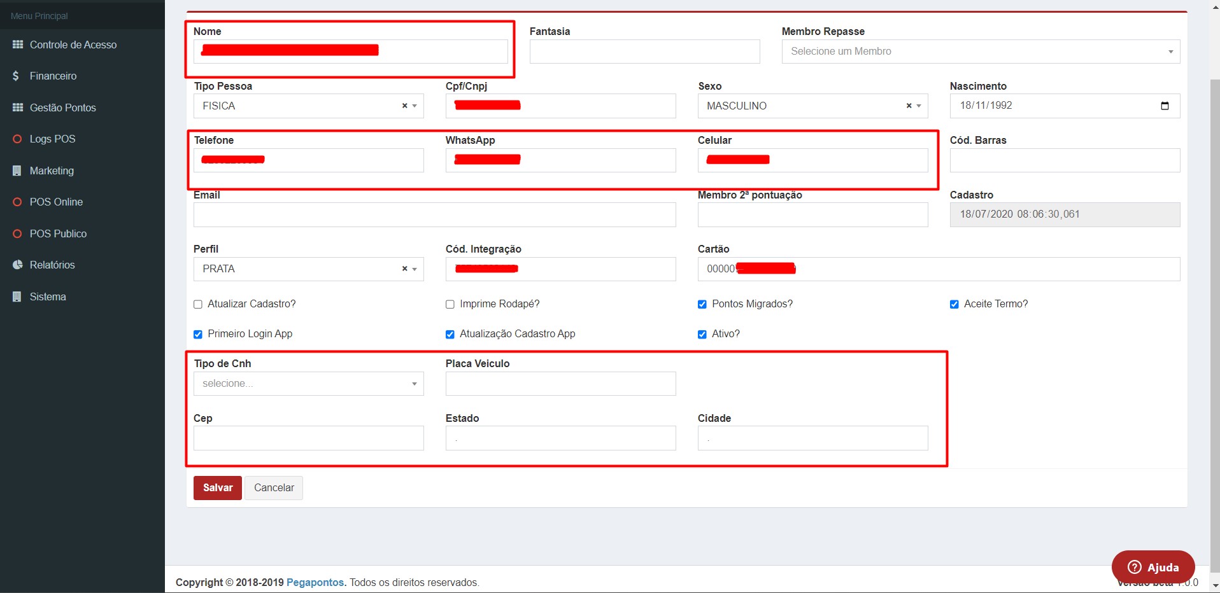Screen dimensions: 1220x593
Task: Click the Financeiro dollar sign icon
Action: [16, 76]
